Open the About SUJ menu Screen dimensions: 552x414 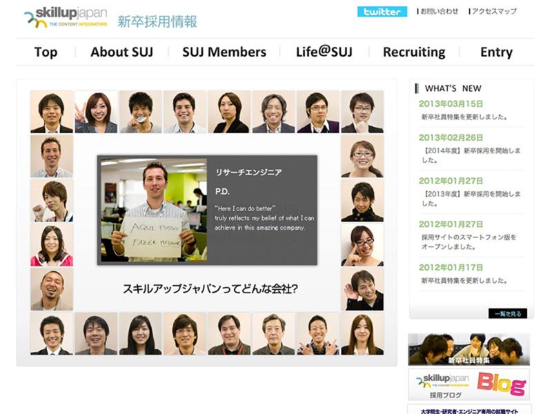tap(121, 52)
